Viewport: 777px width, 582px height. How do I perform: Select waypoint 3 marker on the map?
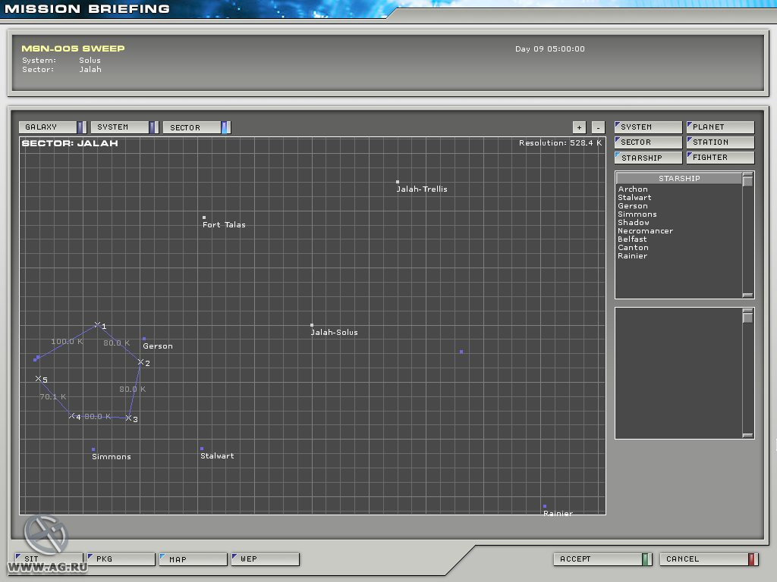click(x=128, y=418)
